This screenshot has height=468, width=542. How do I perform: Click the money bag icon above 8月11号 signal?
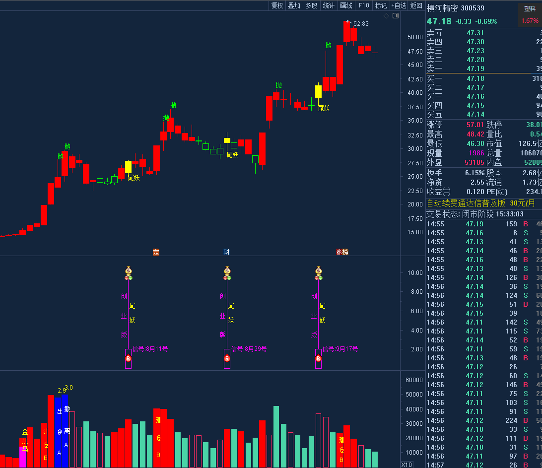tap(129, 272)
